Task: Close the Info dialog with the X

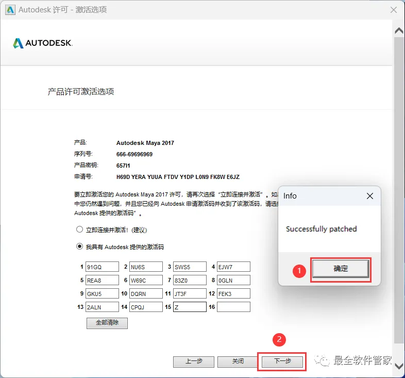Action: [x=370, y=196]
